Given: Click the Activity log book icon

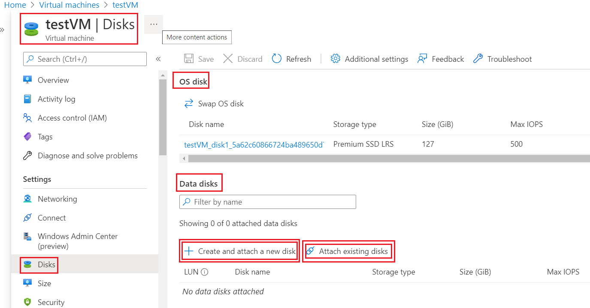Looking at the screenshot, I should tap(27, 99).
